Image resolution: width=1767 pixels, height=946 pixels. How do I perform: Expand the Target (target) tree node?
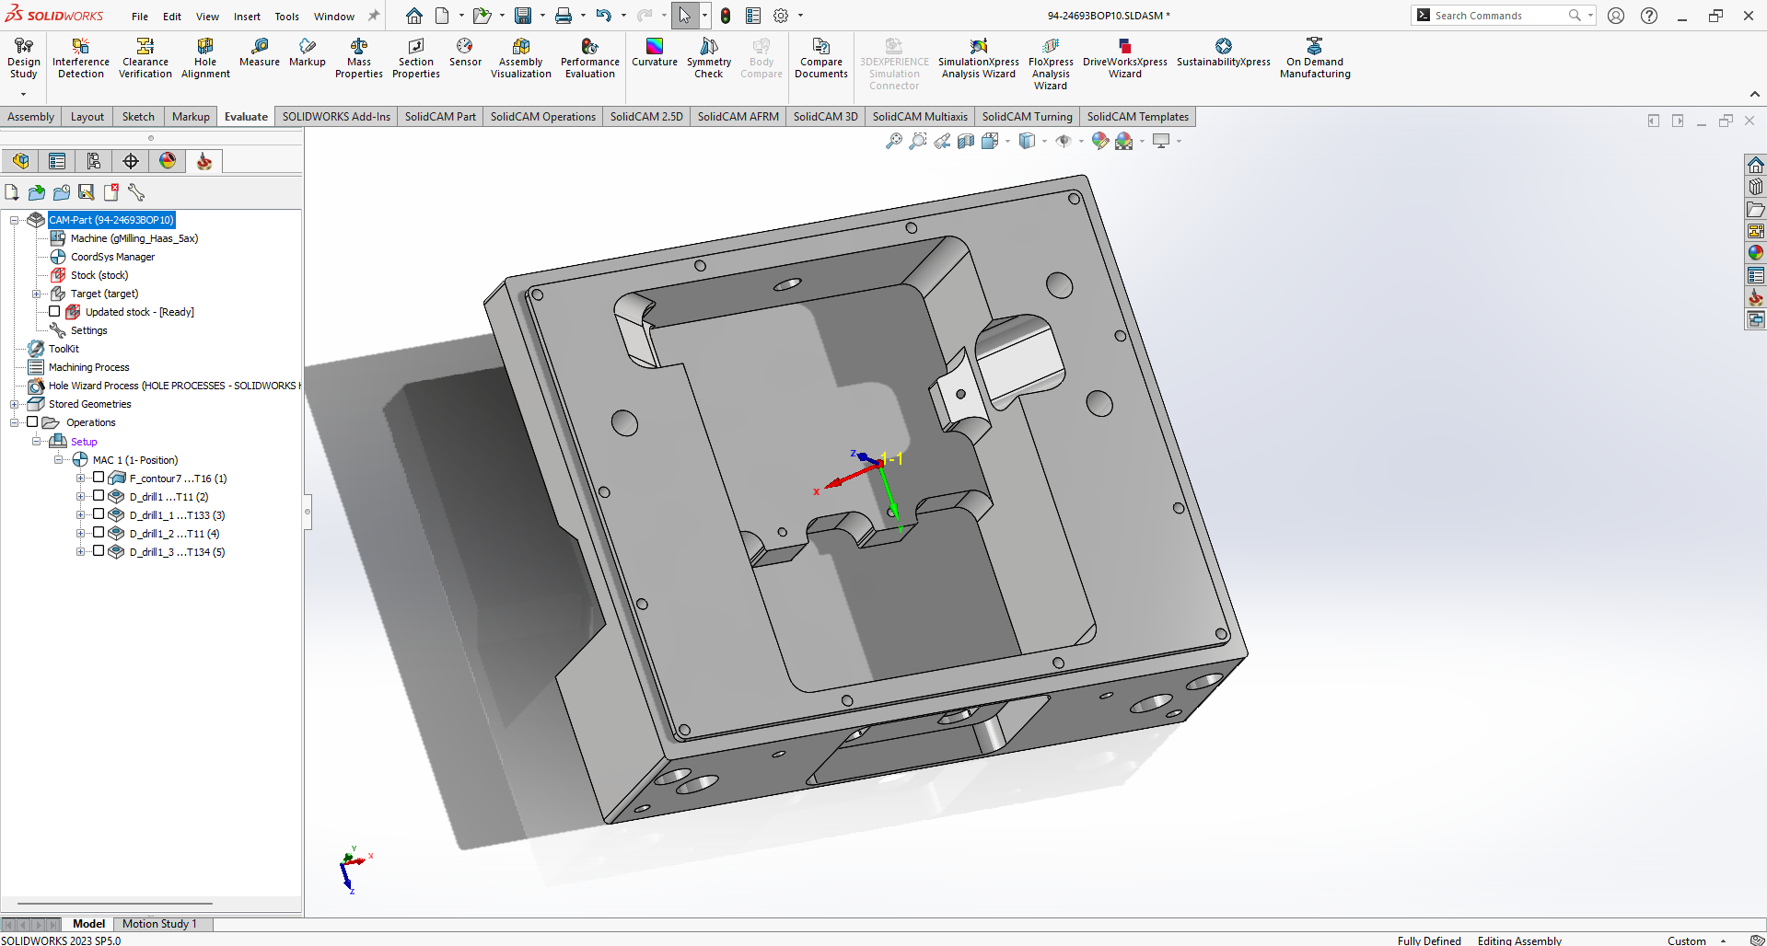tap(36, 293)
